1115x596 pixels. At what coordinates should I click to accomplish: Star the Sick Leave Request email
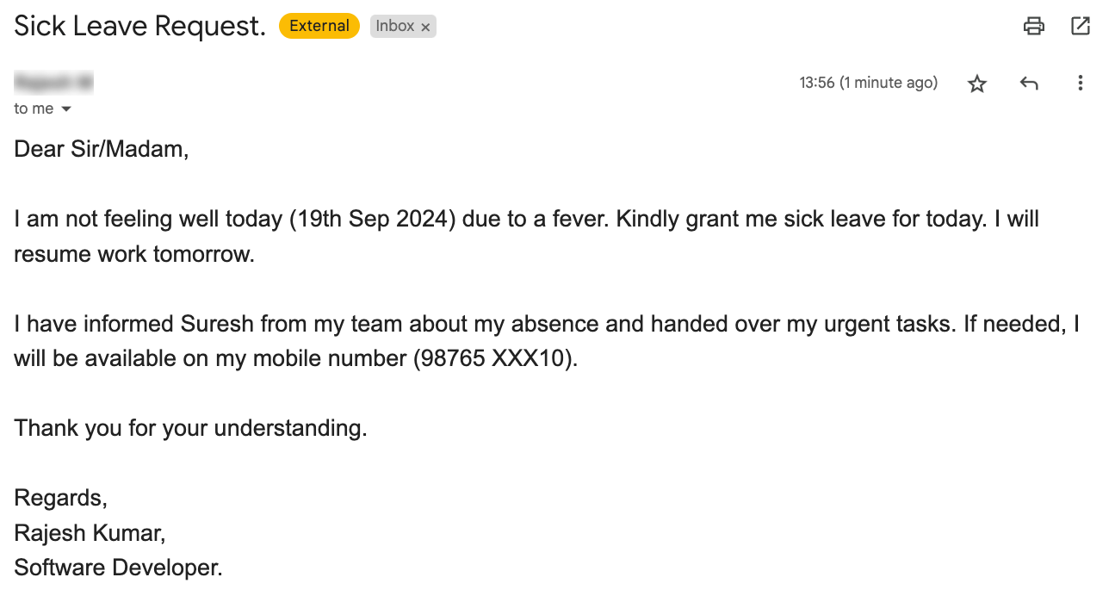[x=977, y=83]
